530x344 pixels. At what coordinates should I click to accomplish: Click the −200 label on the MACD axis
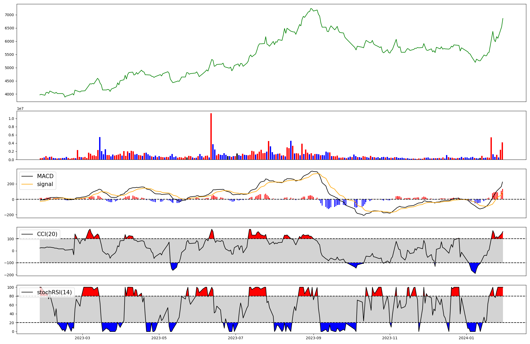click(x=9, y=215)
